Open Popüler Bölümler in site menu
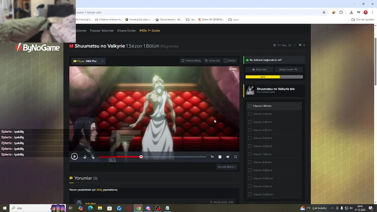The image size is (377, 212). pos(102,31)
